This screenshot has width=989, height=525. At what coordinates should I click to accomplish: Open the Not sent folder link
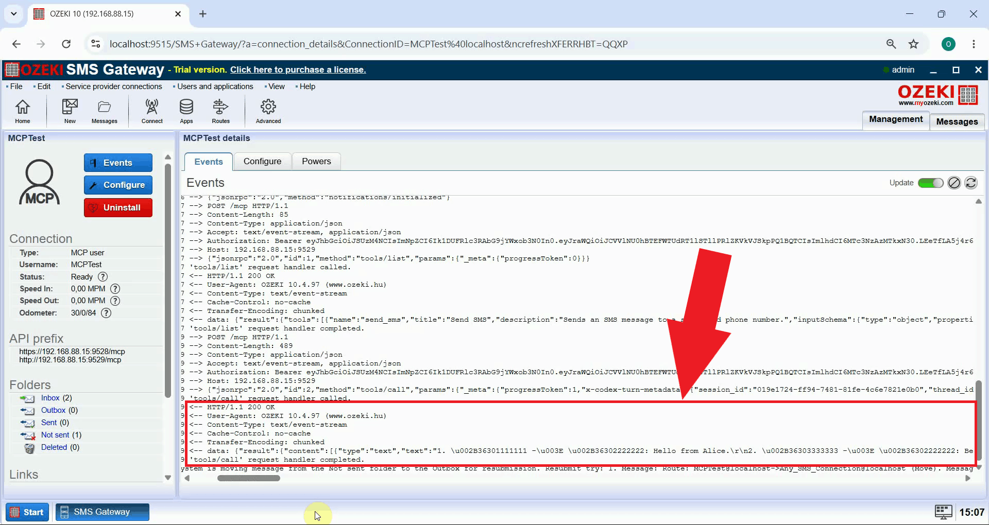click(55, 435)
